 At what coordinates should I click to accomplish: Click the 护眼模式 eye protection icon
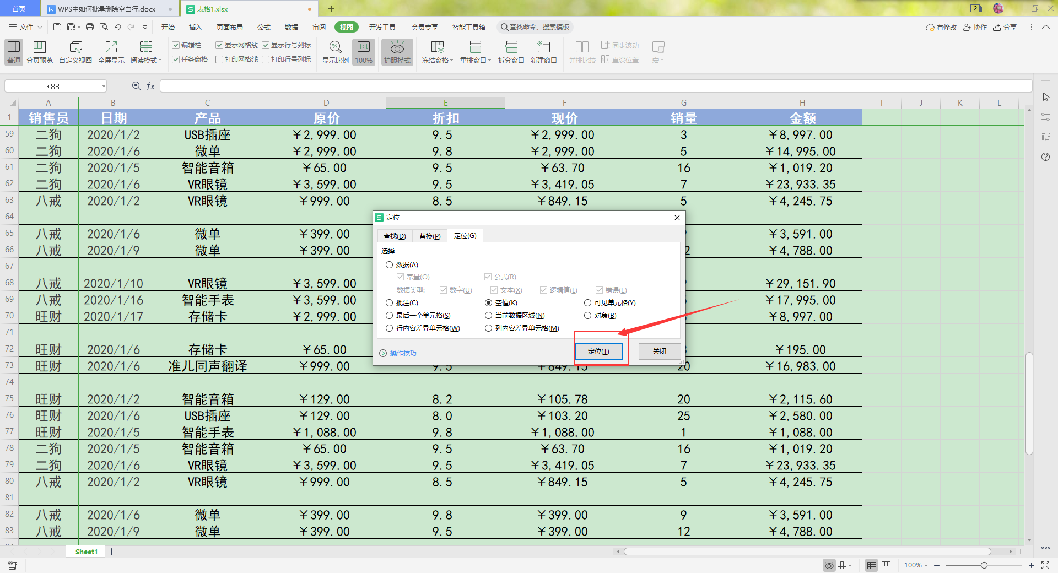[397, 47]
